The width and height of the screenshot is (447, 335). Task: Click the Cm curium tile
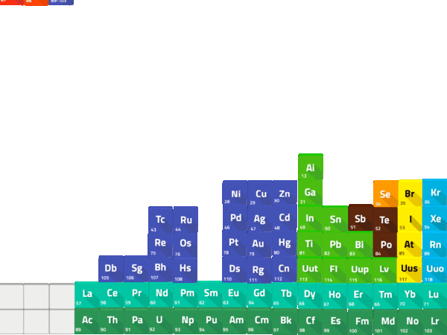pyautogui.click(x=260, y=322)
